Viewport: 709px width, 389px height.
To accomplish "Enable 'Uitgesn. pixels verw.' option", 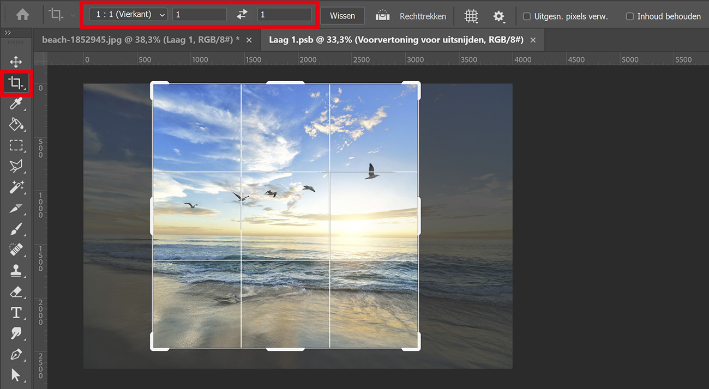I will (x=527, y=16).
